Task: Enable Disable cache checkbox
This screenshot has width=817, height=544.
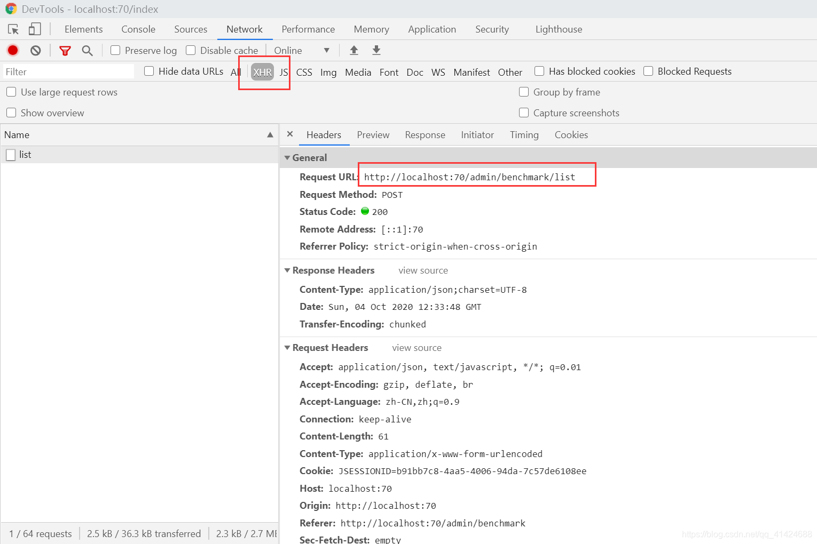Action: coord(191,50)
